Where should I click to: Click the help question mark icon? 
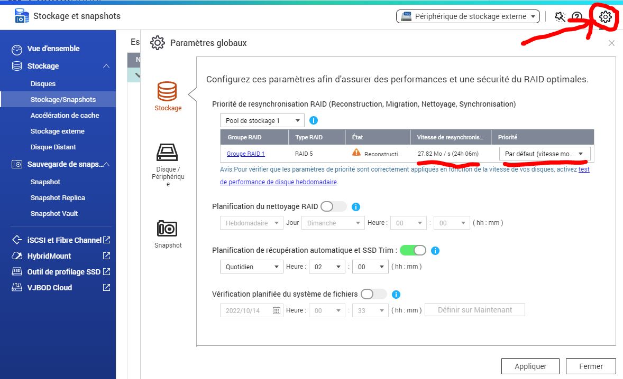click(x=577, y=17)
